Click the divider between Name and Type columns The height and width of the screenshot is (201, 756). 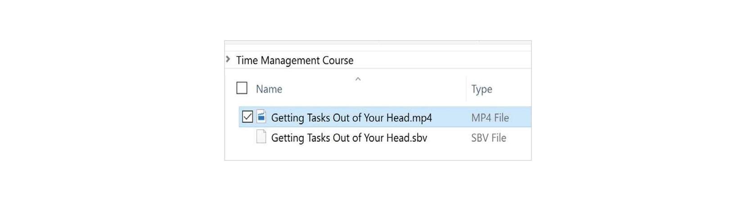pos(466,89)
